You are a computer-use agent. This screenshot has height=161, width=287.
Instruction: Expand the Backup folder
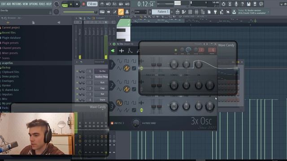coord(6,68)
